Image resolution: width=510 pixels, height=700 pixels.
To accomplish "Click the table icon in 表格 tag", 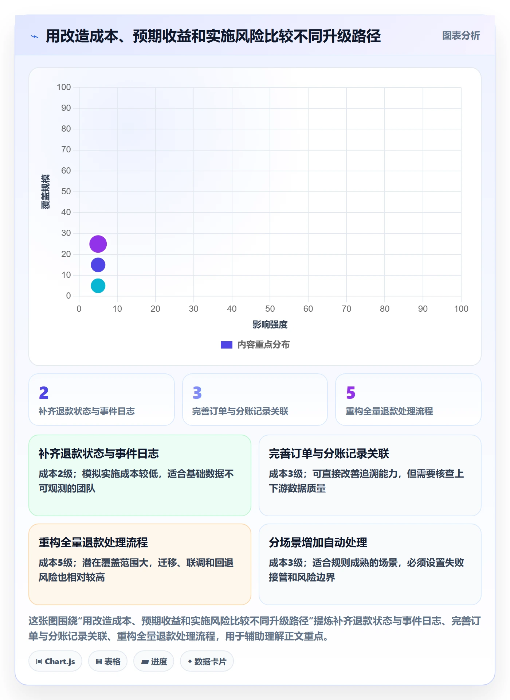I will 99,661.
